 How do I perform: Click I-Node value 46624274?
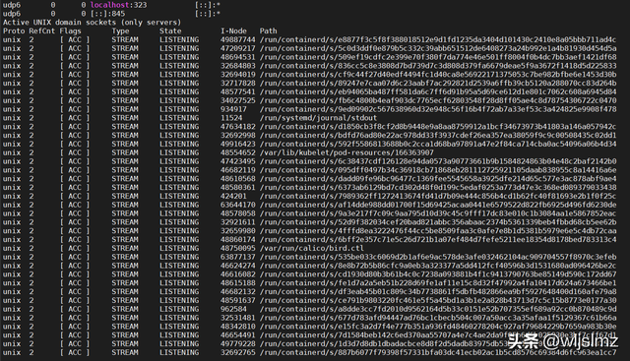pyautogui.click(x=238, y=266)
